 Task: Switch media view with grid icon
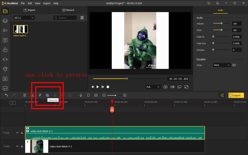(82, 18)
